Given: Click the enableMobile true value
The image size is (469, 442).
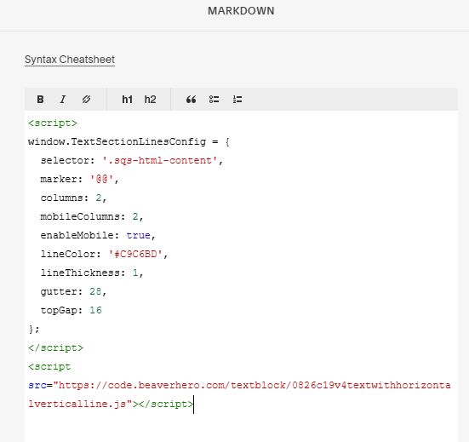Looking at the screenshot, I should [138, 236].
